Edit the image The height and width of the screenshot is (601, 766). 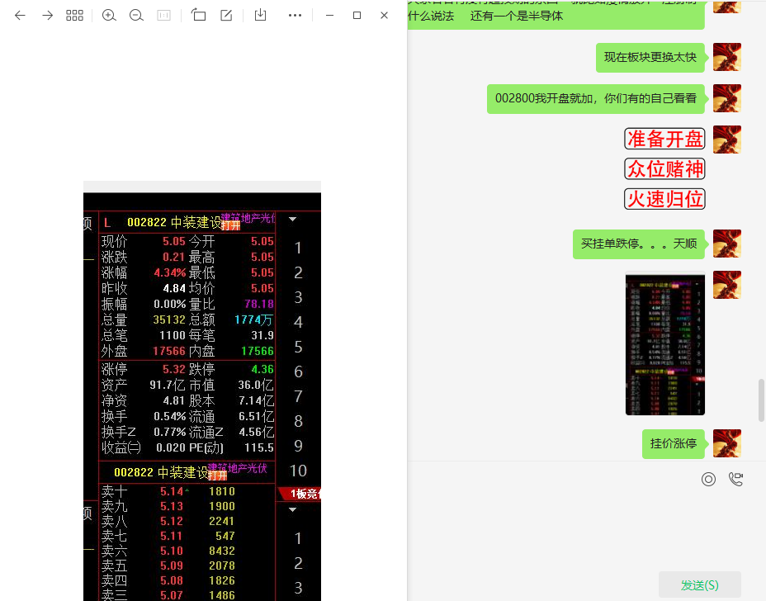pos(226,15)
